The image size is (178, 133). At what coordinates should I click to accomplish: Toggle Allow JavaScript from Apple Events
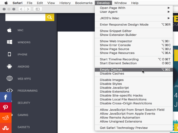(x=134, y=114)
